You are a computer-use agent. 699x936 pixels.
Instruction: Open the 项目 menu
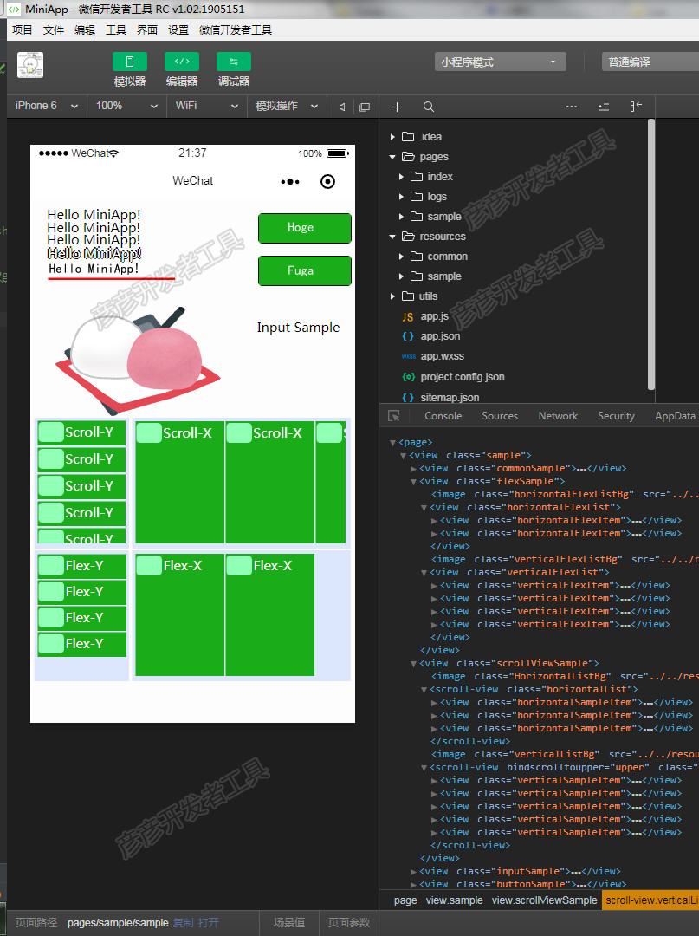pyautogui.click(x=23, y=29)
